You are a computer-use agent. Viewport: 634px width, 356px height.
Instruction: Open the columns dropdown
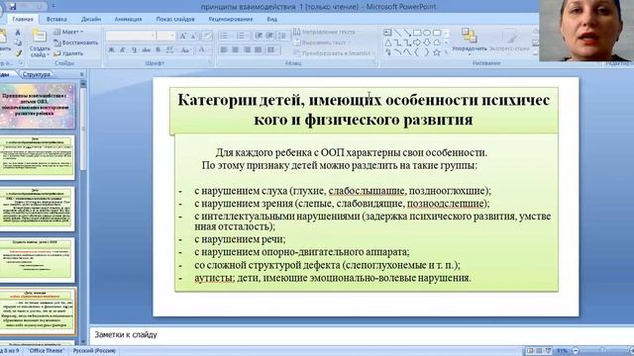click(x=273, y=50)
